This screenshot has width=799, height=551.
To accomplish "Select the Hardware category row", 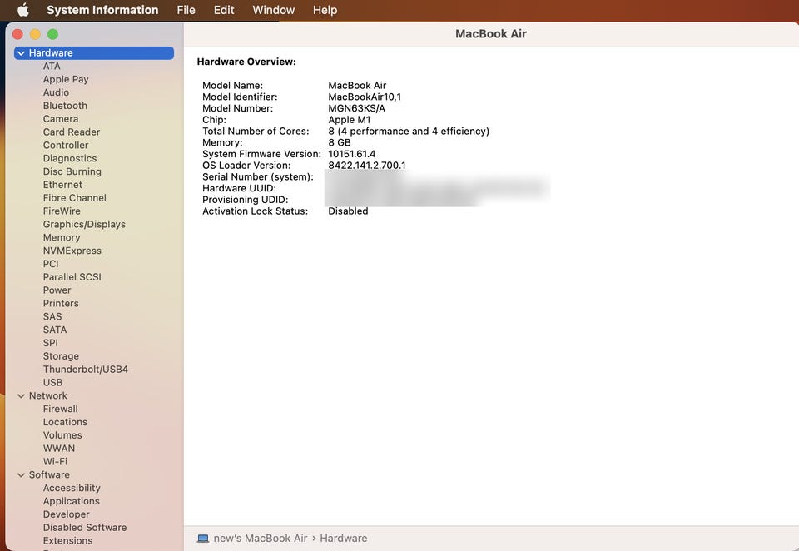I will pyautogui.click(x=94, y=53).
